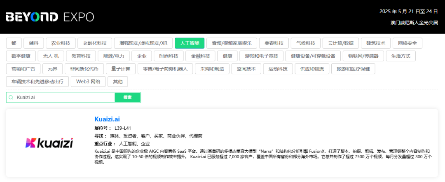Click the event date 2025年5月21日至24日
Viewport: 445px width, 182px height.
tap(409, 12)
